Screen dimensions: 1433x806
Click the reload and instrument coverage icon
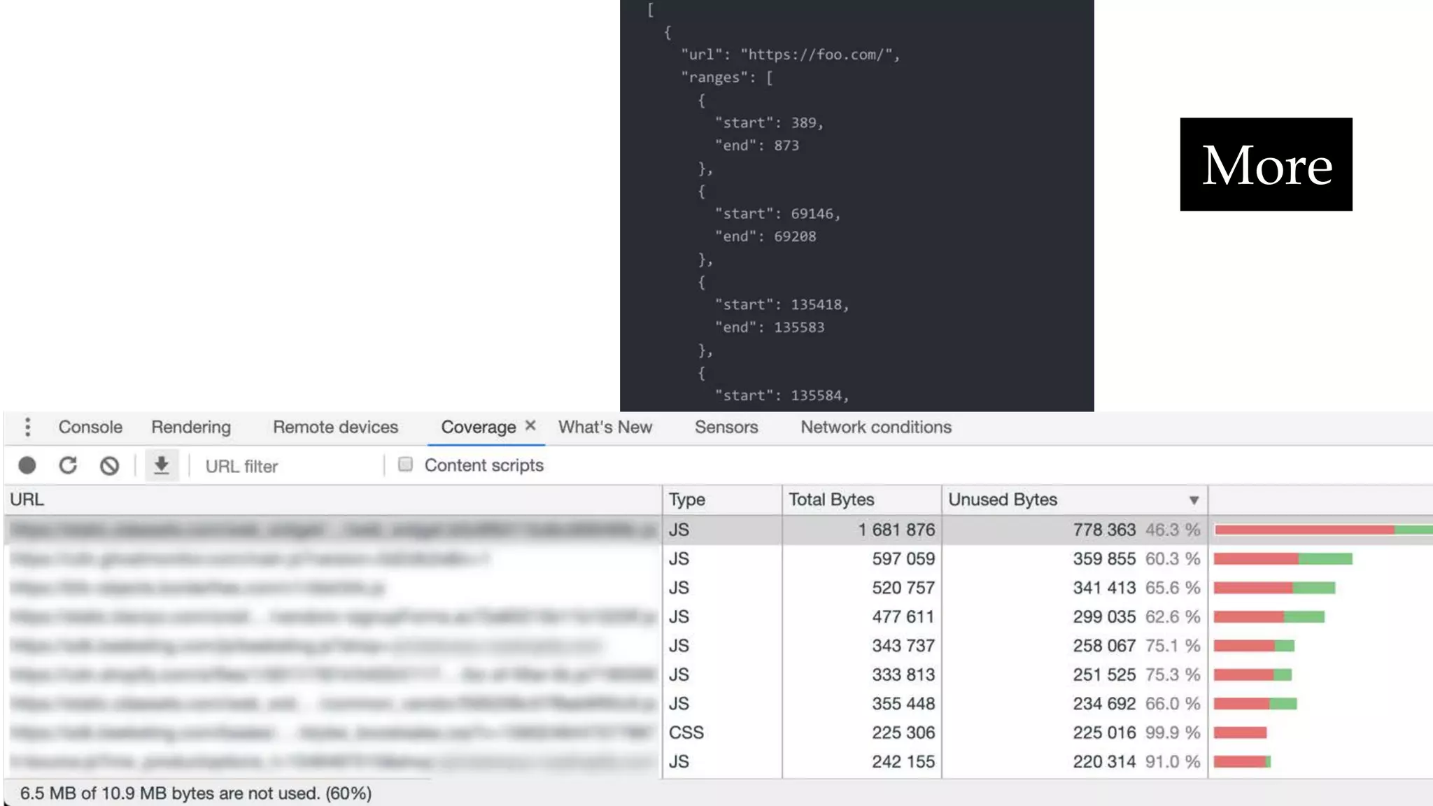[68, 466]
